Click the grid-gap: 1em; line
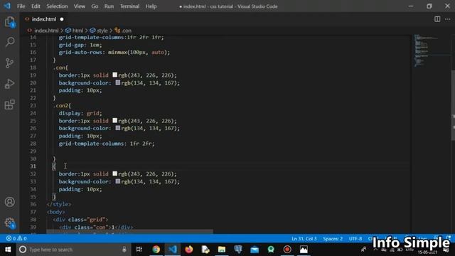 pyautogui.click(x=80, y=45)
